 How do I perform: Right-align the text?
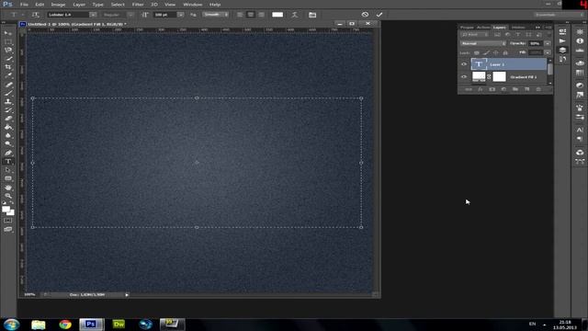coord(261,15)
